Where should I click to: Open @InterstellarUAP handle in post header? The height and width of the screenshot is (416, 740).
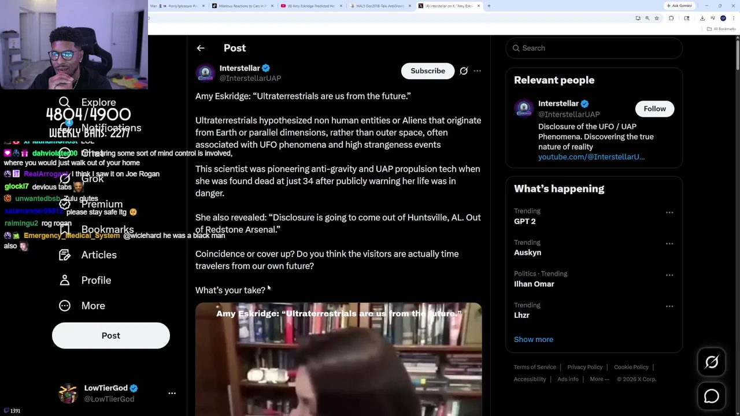tap(250, 79)
